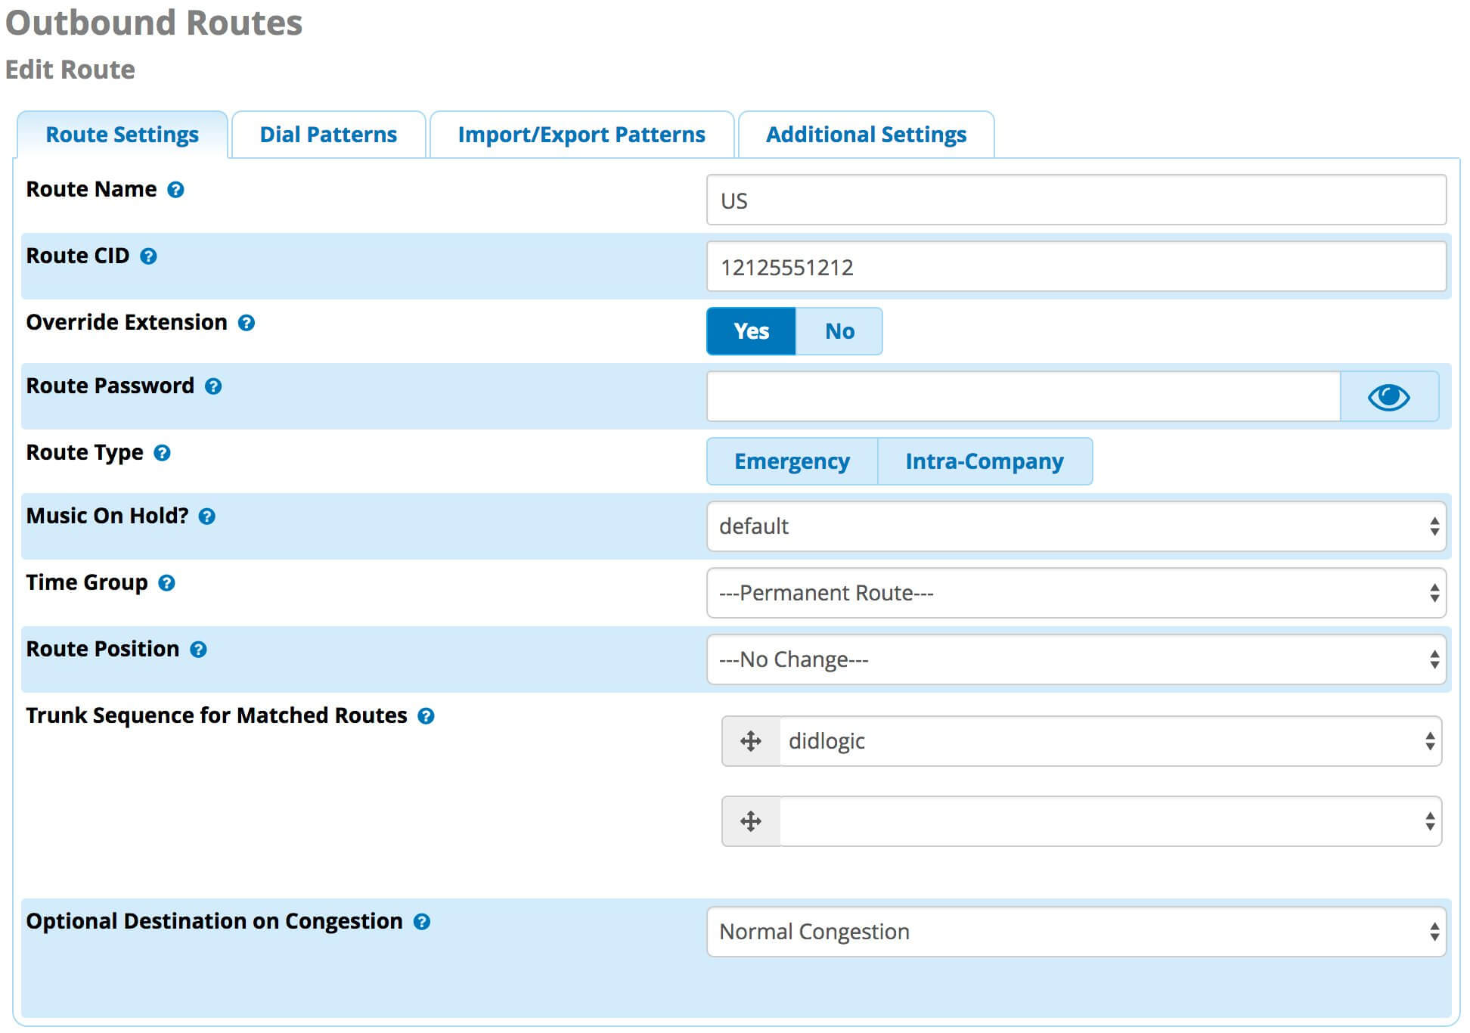Image resolution: width=1470 pixels, height=1033 pixels.
Task: Open Normal Congestion destination dropdown
Action: (1075, 932)
